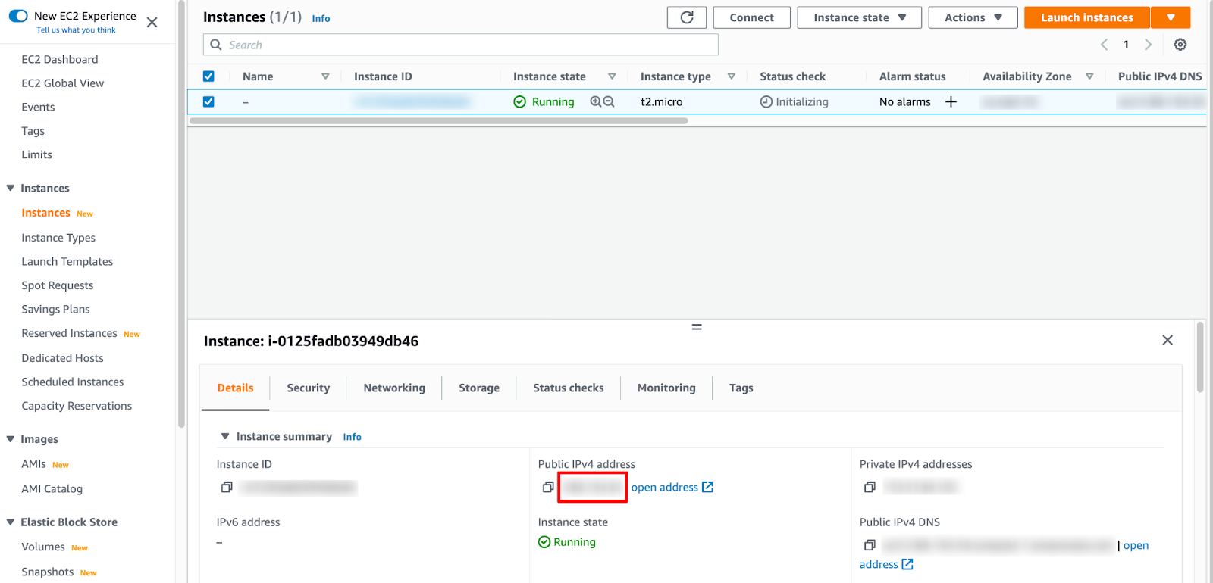
Task: Collapse the Instances sidebar section
Action: click(x=11, y=188)
